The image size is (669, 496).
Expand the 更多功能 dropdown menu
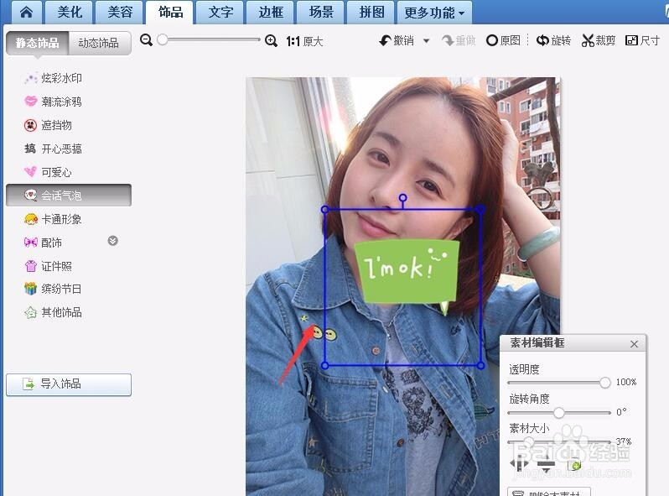click(434, 13)
